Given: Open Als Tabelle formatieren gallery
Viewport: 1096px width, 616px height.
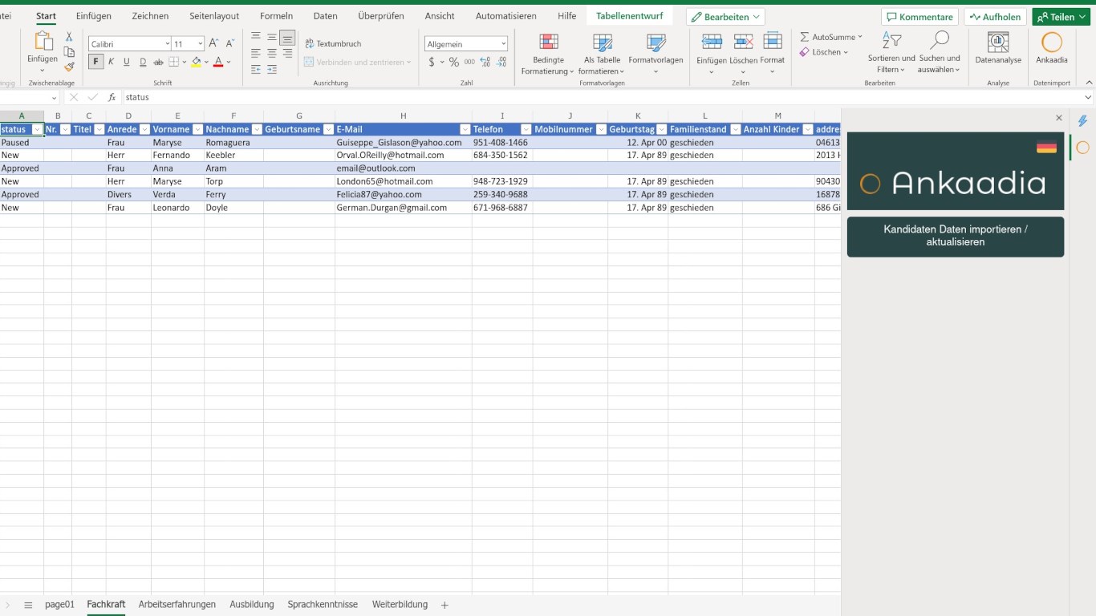Looking at the screenshot, I should click(602, 54).
